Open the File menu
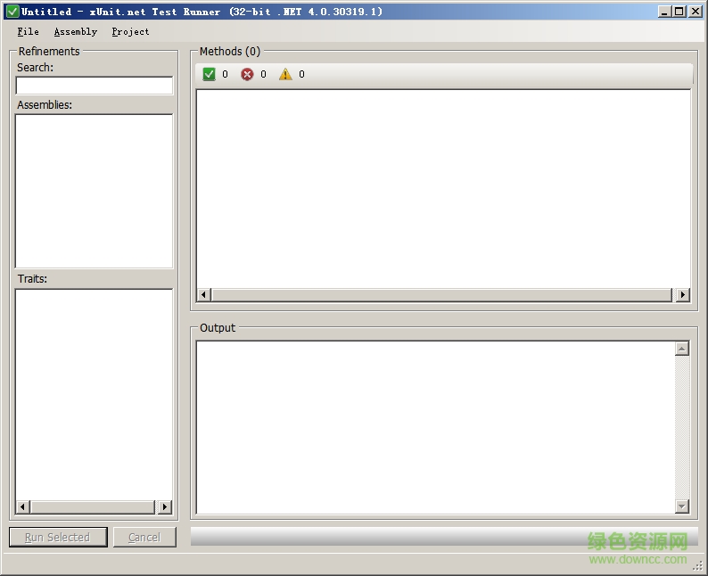708x576 pixels. pos(28,31)
